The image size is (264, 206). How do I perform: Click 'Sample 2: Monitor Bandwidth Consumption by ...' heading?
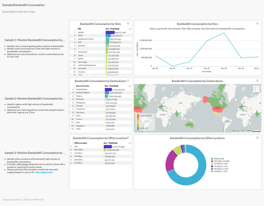pos(35,99)
